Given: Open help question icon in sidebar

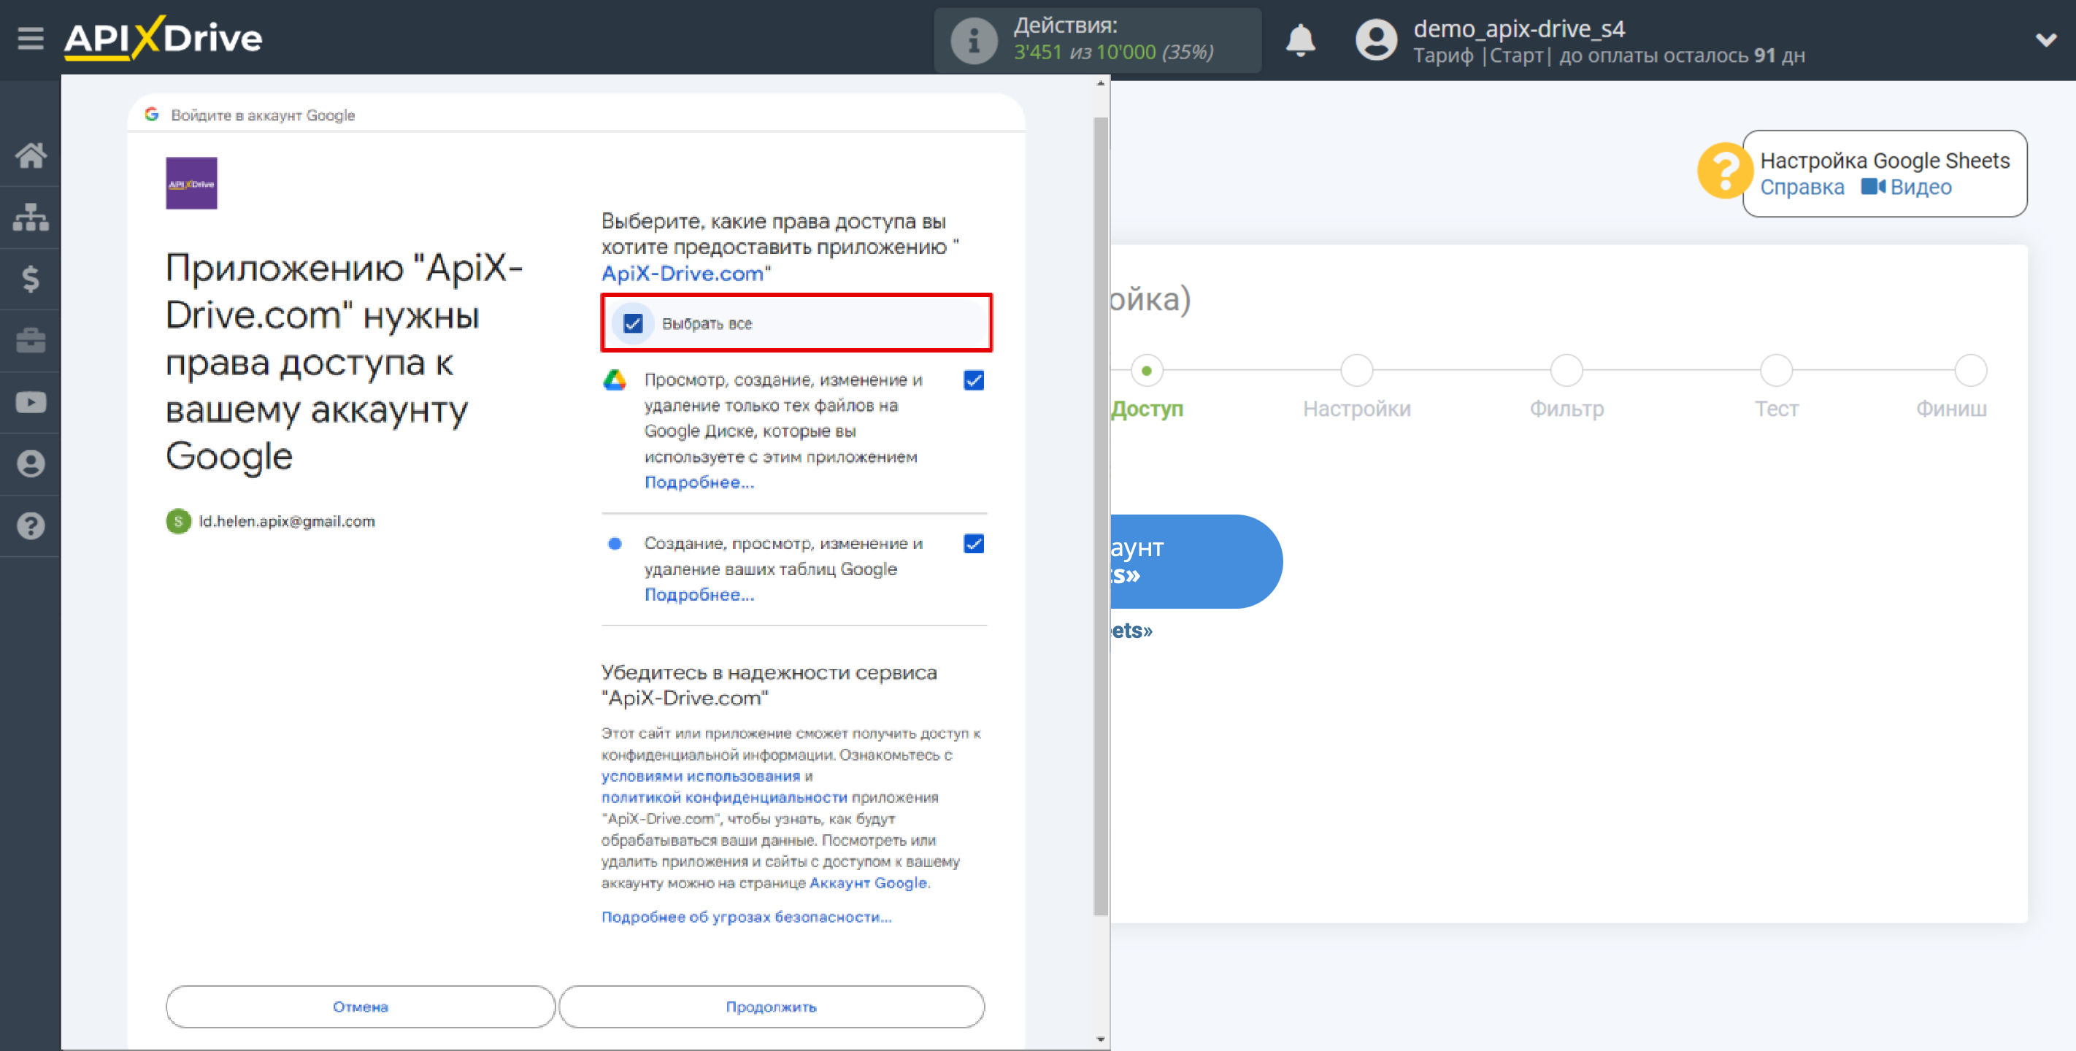Looking at the screenshot, I should pos(31,525).
